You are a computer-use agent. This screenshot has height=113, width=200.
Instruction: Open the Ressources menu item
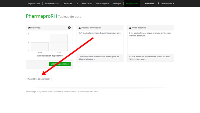pyautogui.click(x=87, y=3)
